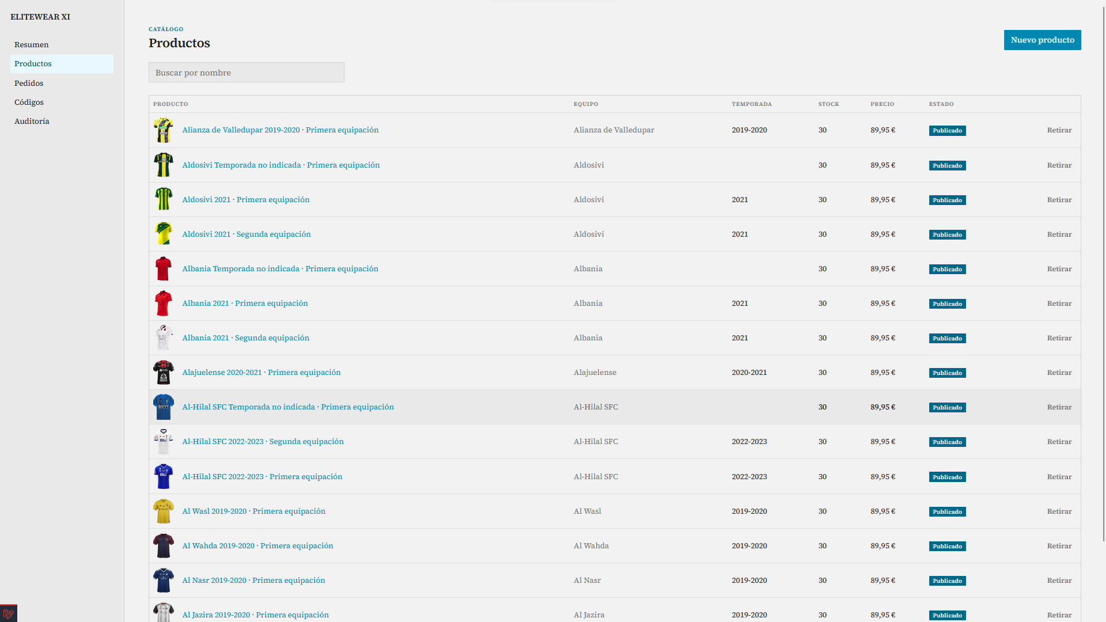1106x622 pixels.
Task: Click the ELITEWEAR XI brand title
Action: 40,17
